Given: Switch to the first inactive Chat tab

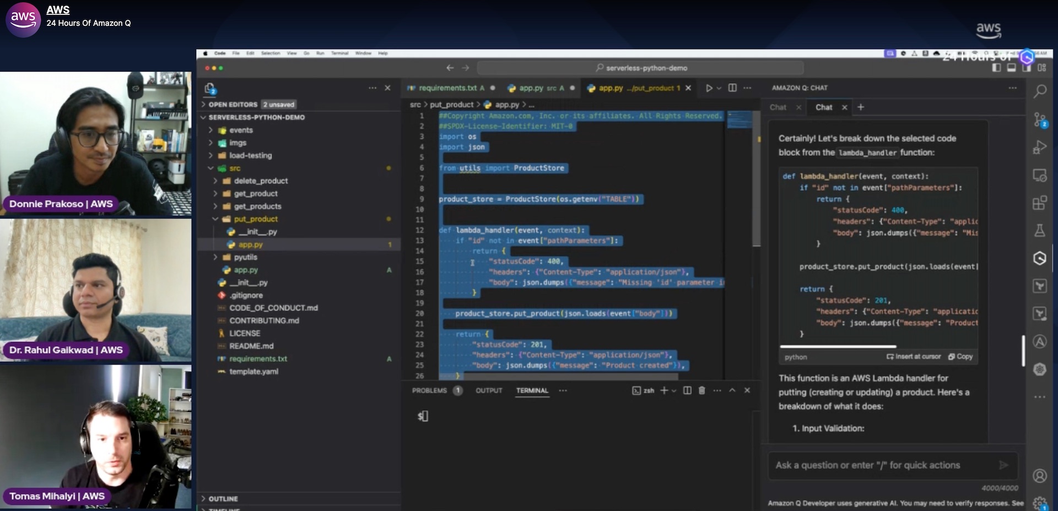Looking at the screenshot, I should pyautogui.click(x=778, y=107).
